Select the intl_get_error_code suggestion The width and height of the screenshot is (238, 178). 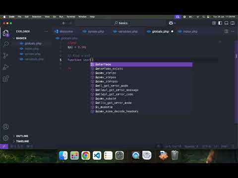click(x=141, y=86)
